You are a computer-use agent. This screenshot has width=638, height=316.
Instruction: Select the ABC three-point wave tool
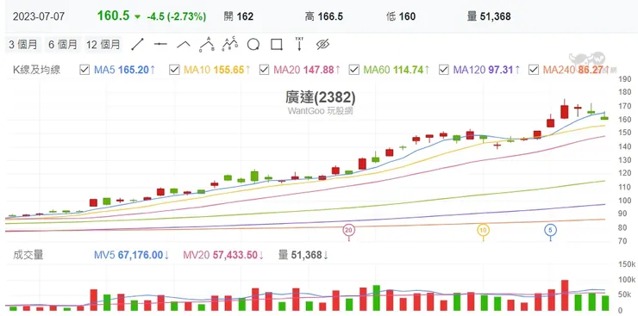(x=207, y=44)
